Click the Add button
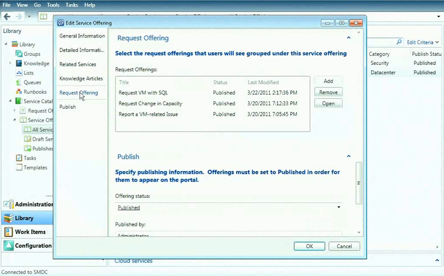Image resolution: width=444 pixels, height=276 pixels. click(328, 81)
